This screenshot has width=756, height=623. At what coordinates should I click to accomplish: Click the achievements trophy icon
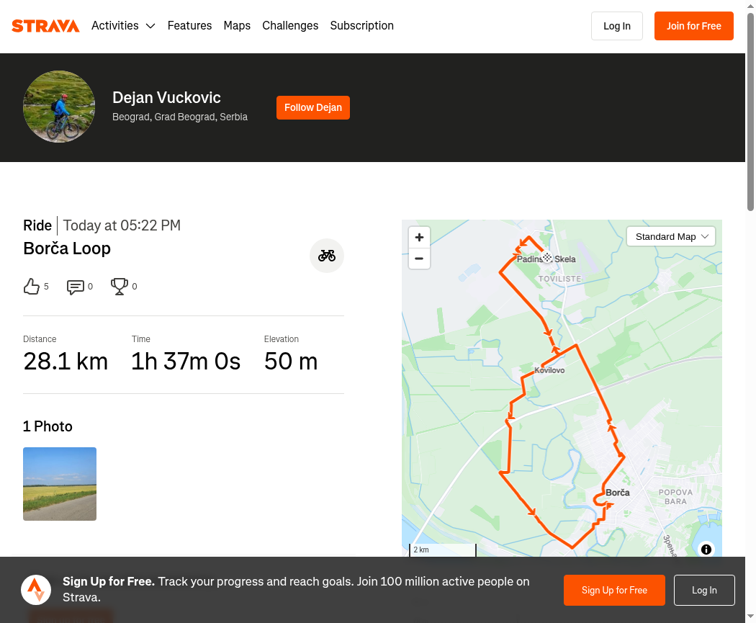[x=119, y=287]
